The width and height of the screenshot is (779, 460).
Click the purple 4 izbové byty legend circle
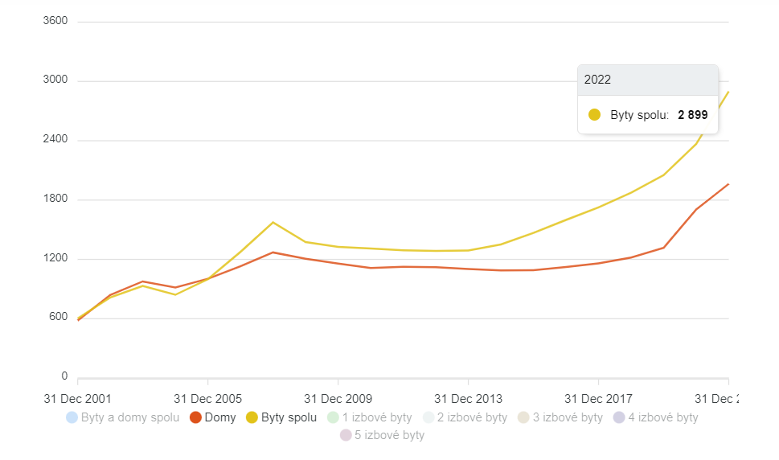618,417
